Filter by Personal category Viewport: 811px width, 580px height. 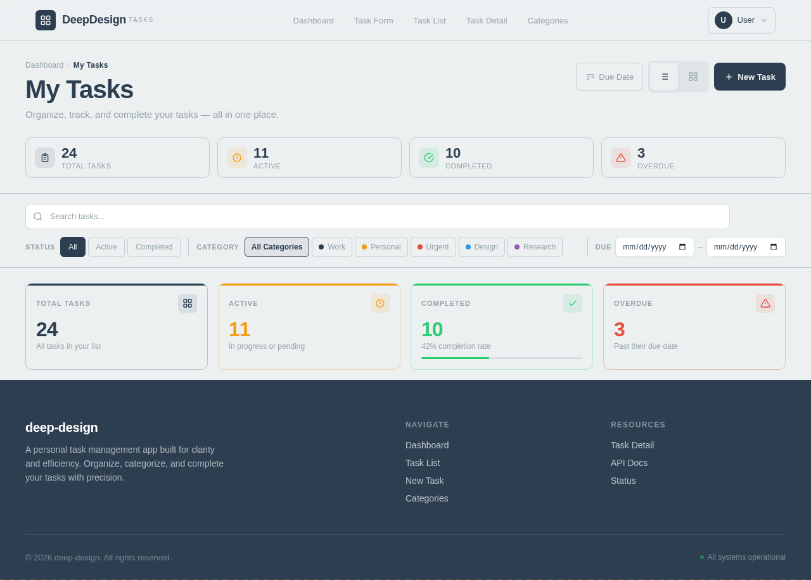(x=381, y=247)
